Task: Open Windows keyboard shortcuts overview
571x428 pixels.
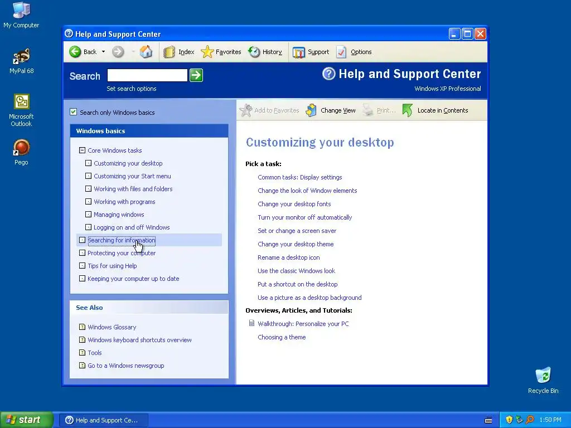Action: (139, 340)
